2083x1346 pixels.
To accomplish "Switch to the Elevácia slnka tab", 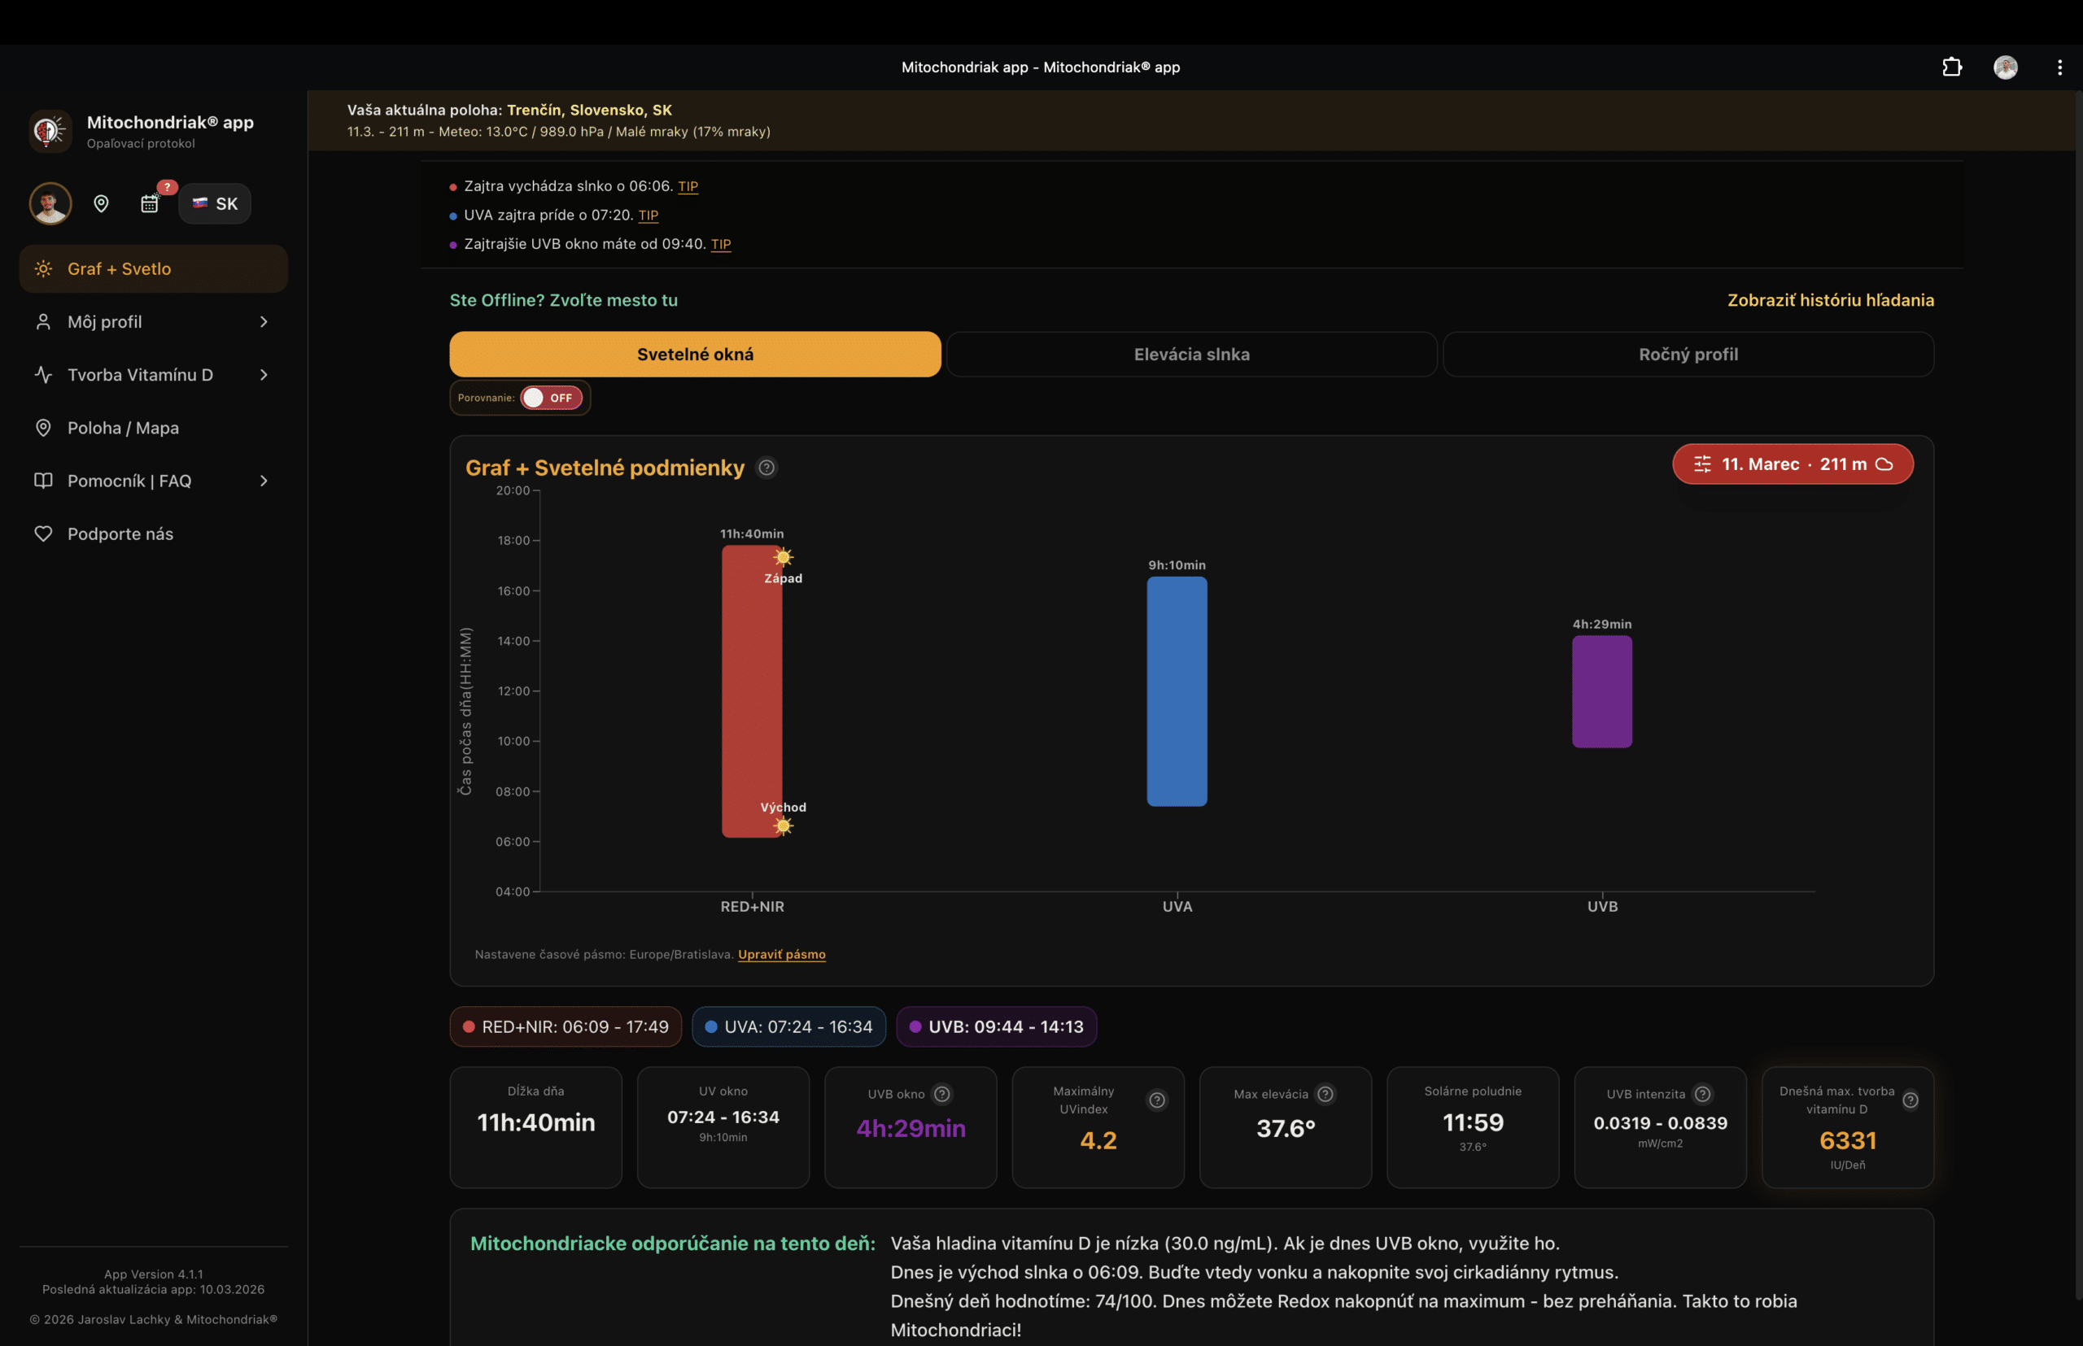I will click(x=1191, y=354).
